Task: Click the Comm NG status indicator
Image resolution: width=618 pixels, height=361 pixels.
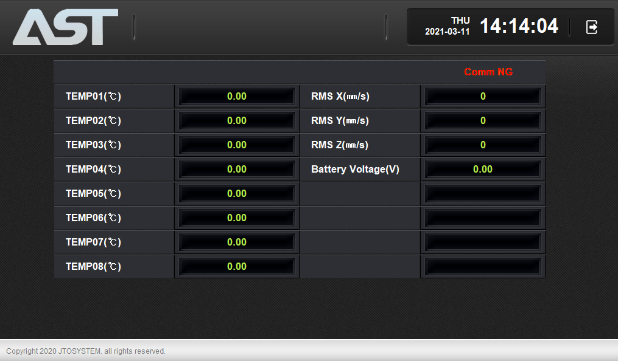Action: (488, 72)
